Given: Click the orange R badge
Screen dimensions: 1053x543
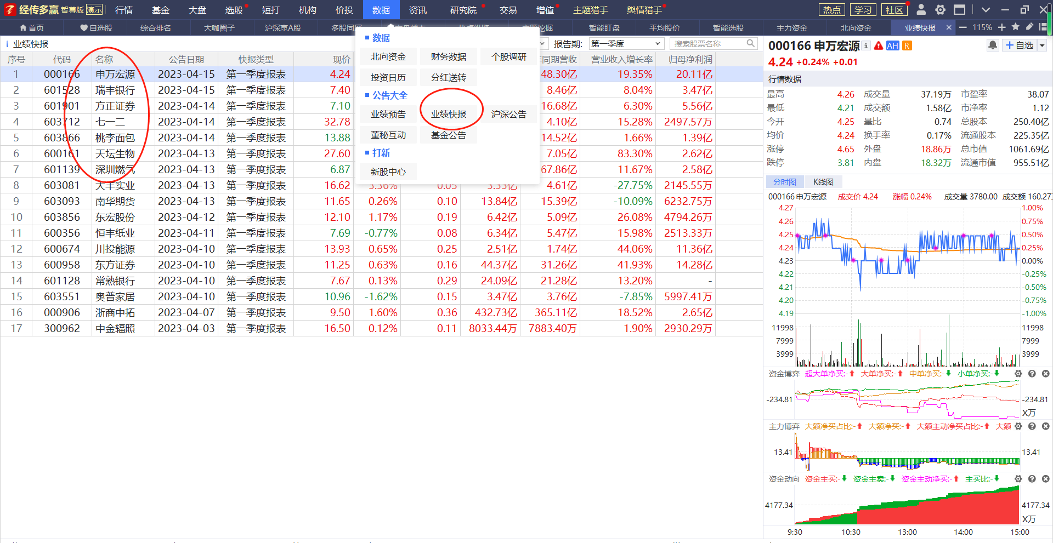Looking at the screenshot, I should (907, 46).
